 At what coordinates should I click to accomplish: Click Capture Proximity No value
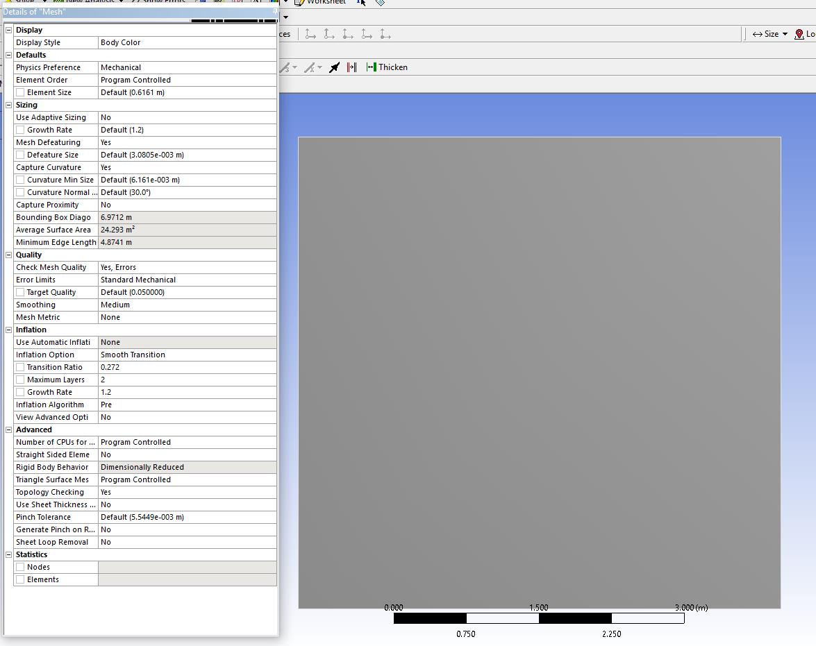pos(188,205)
